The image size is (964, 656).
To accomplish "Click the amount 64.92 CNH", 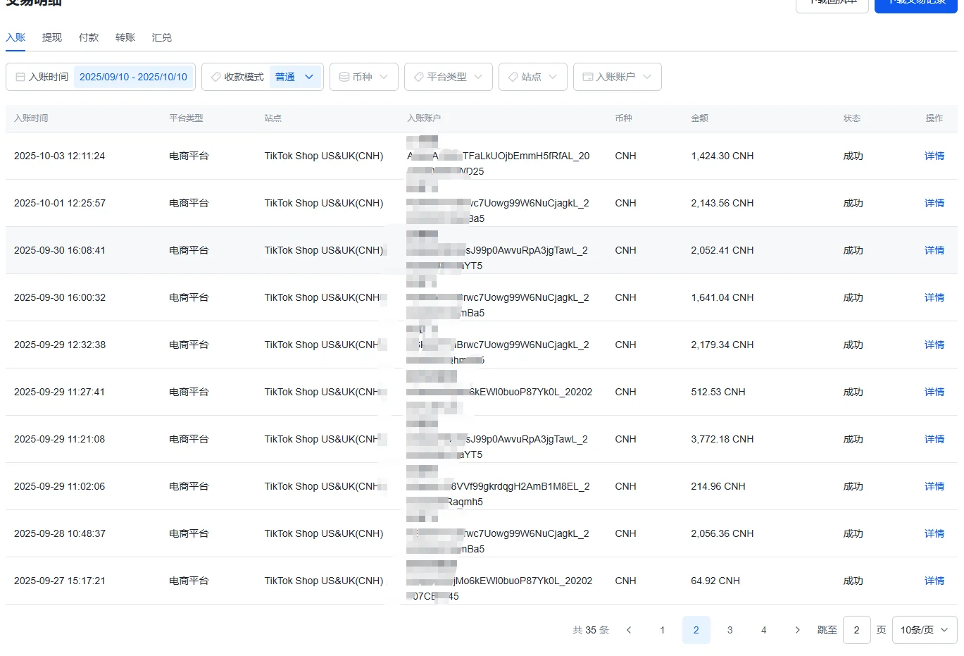I will click(x=715, y=581).
